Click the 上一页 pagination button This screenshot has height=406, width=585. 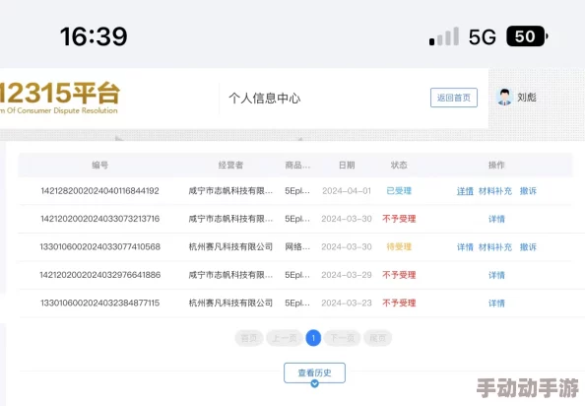285,338
